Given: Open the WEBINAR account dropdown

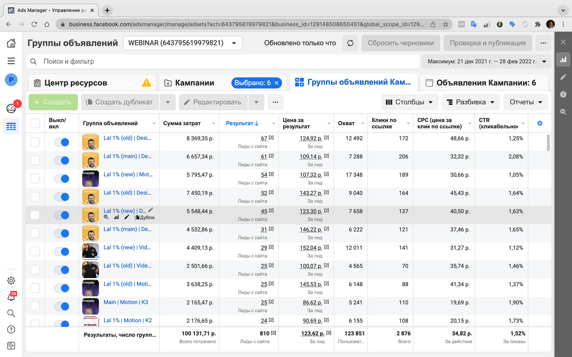Looking at the screenshot, I should pos(183,43).
